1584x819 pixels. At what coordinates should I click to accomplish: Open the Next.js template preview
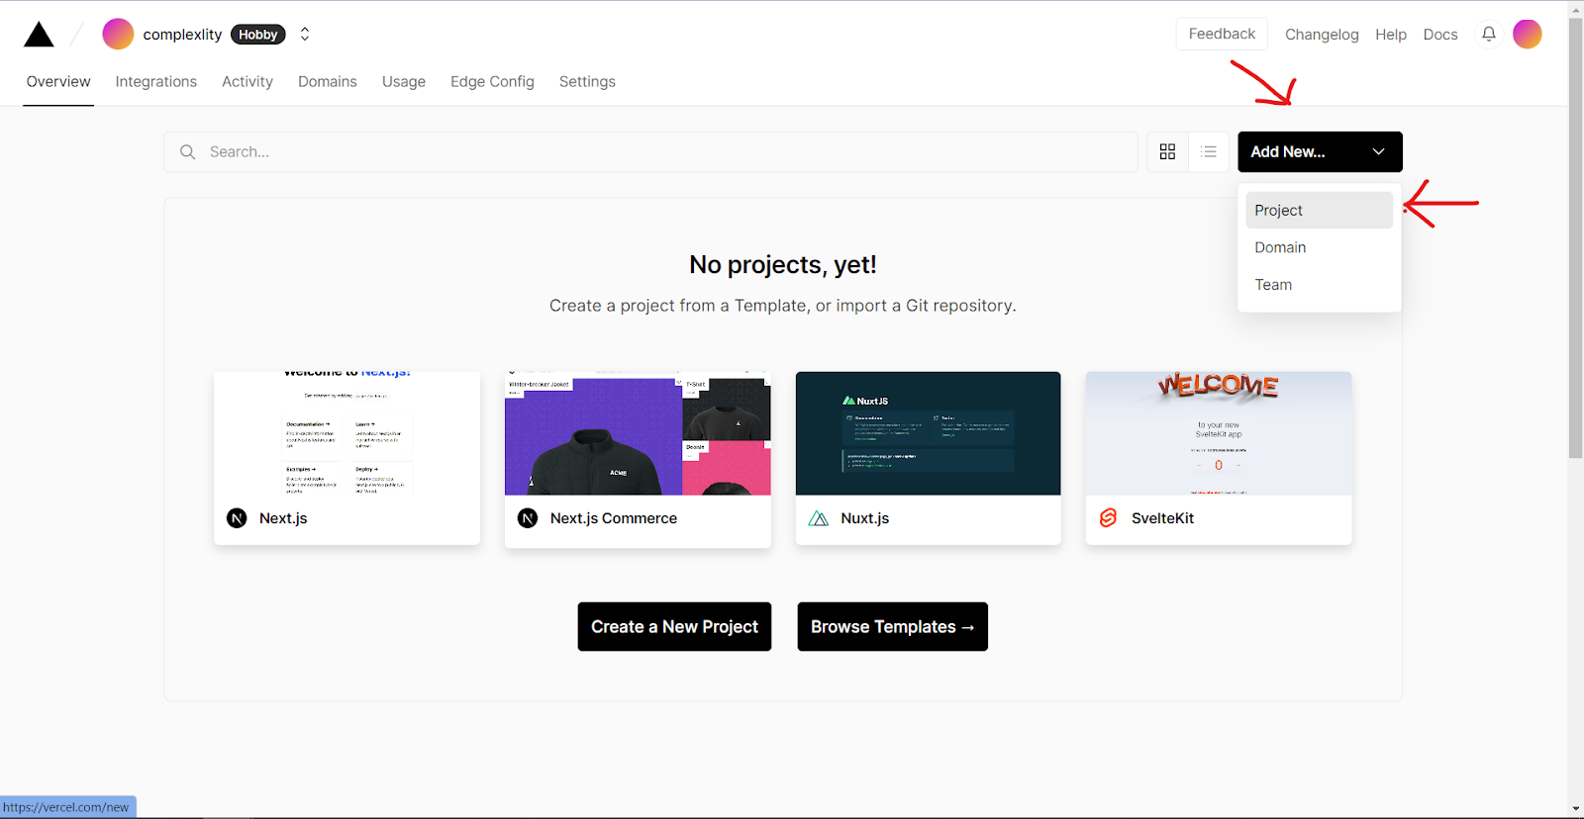click(346, 433)
